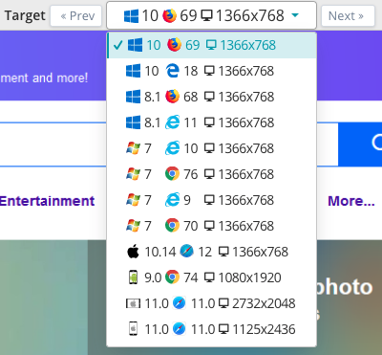Screen dimensions: 382x355
Task: Click the Apple logo for macOS 10.14
Action: point(133,252)
